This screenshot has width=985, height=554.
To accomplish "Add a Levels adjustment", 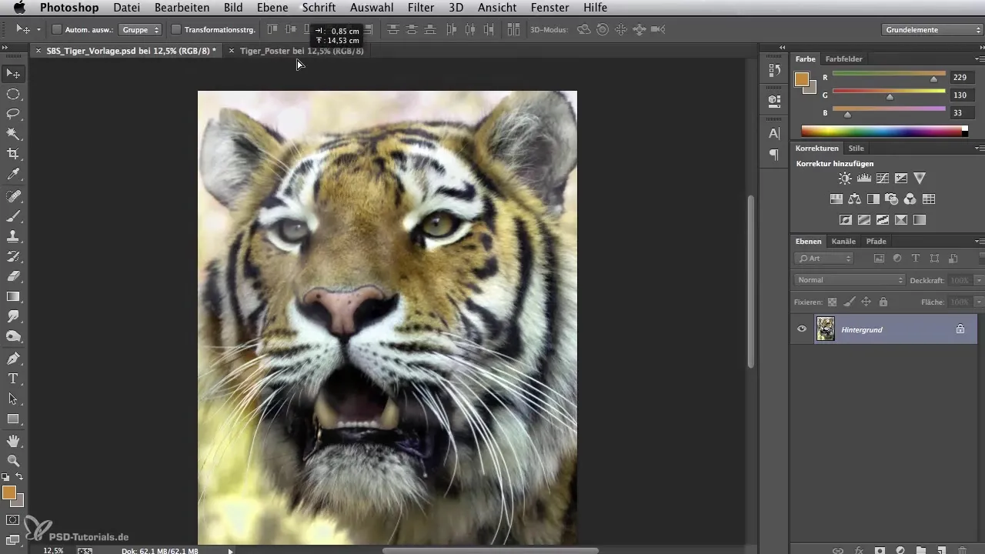I will tap(863, 178).
